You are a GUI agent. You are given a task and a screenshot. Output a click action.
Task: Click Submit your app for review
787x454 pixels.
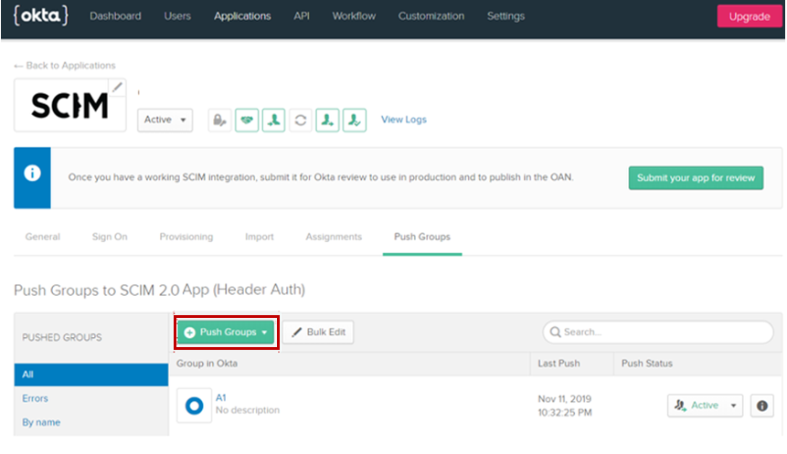click(x=696, y=177)
